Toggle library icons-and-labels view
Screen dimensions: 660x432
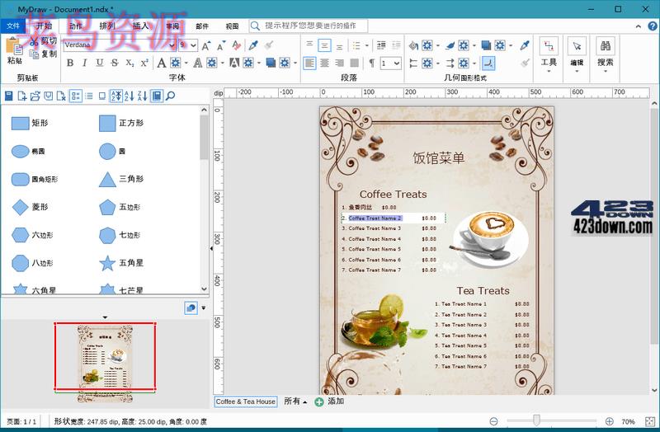click(75, 96)
